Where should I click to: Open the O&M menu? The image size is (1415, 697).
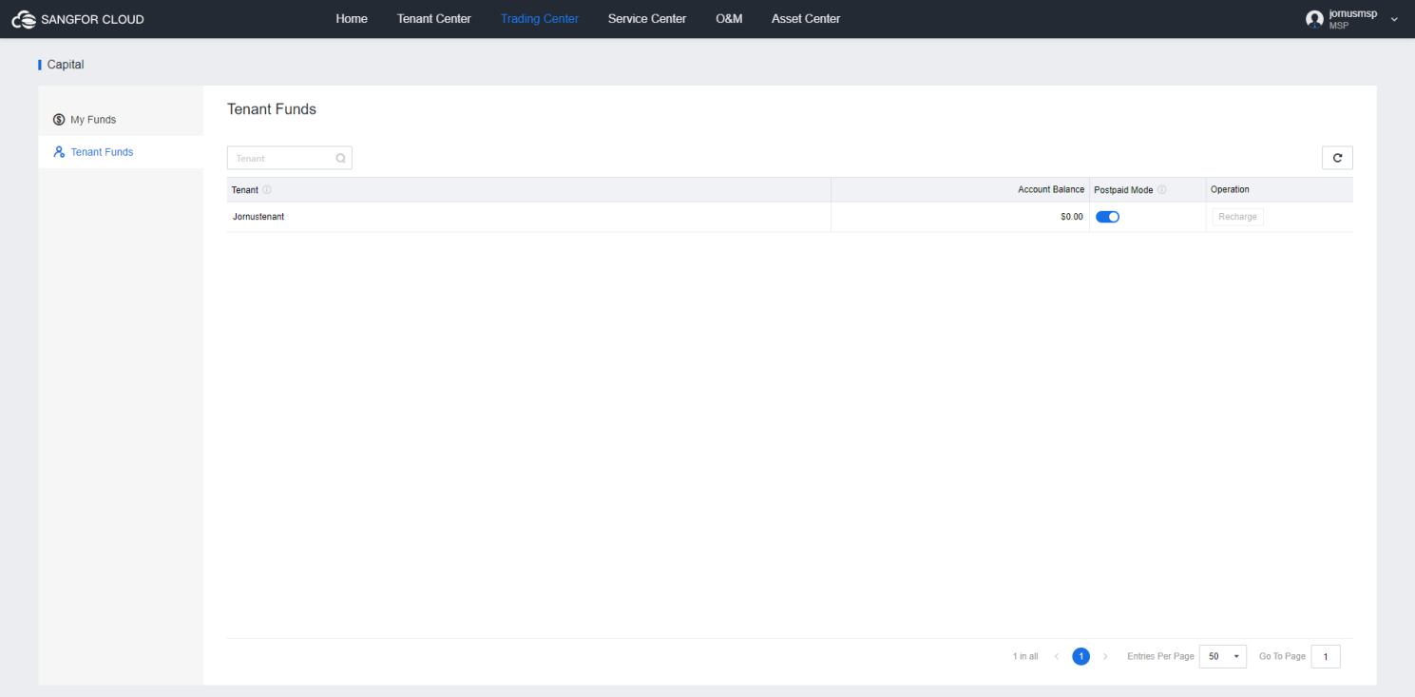click(x=729, y=19)
